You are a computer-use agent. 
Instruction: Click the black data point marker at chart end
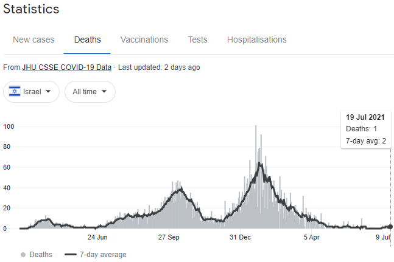pyautogui.click(x=390, y=227)
